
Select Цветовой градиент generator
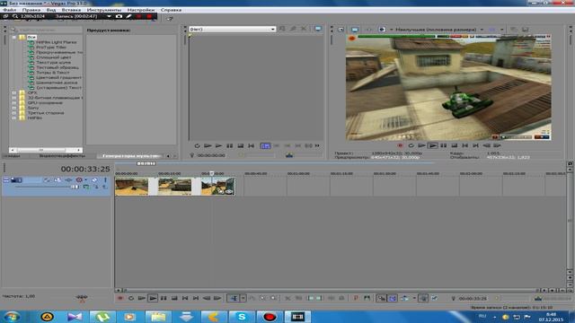pyautogui.click(x=58, y=78)
